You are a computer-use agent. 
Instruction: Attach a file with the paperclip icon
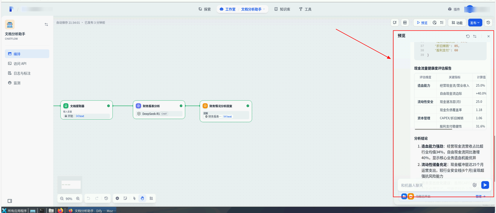[475, 185]
